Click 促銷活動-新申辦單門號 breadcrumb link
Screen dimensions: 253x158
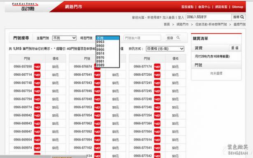tap(211, 24)
